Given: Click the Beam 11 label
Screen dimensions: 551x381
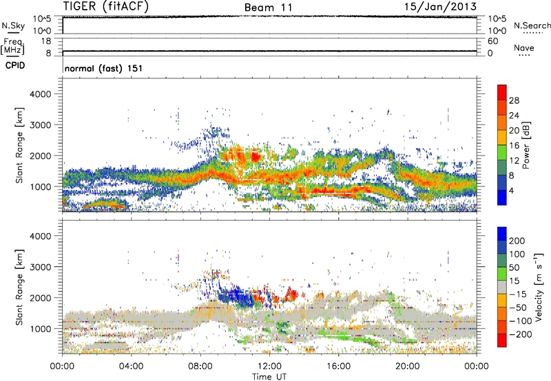Looking at the screenshot, I should click(268, 8).
